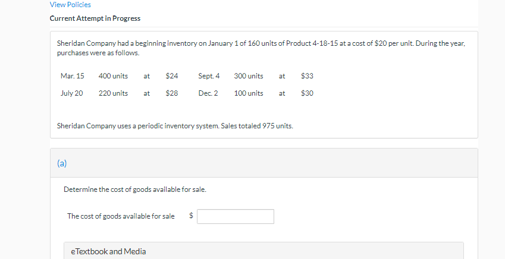The width and height of the screenshot is (505, 259).
Task: Open the View Policies link
Action: click(70, 5)
